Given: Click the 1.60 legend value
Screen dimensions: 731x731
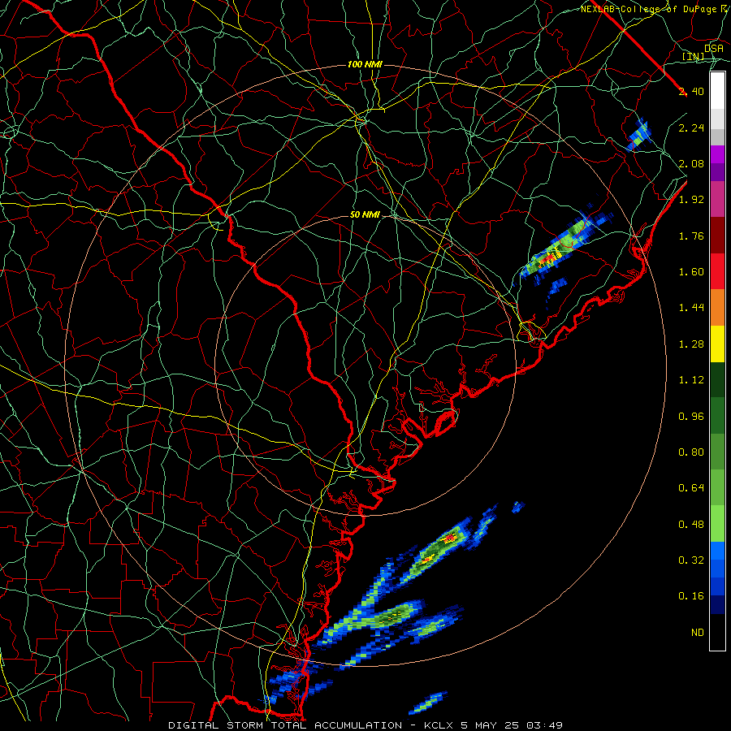Looking at the screenshot, I should click(x=691, y=272).
